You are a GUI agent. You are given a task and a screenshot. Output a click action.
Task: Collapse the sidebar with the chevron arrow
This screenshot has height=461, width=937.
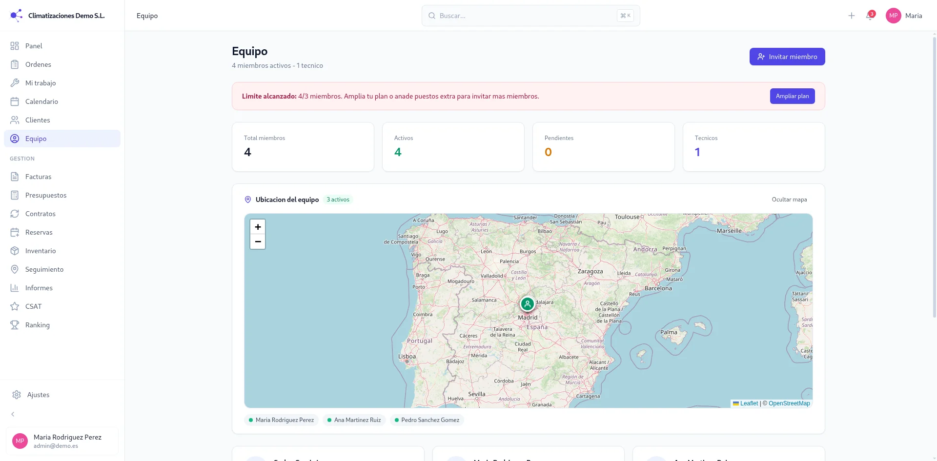12,414
